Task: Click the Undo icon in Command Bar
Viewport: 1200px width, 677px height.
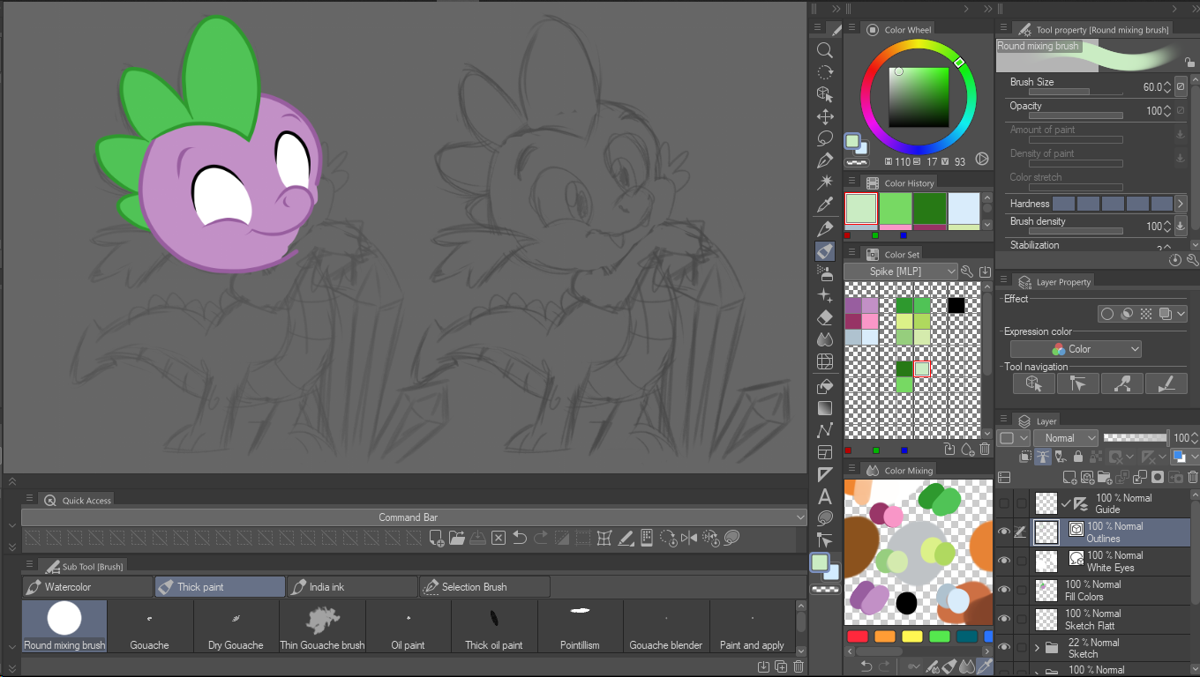Action: tap(520, 538)
